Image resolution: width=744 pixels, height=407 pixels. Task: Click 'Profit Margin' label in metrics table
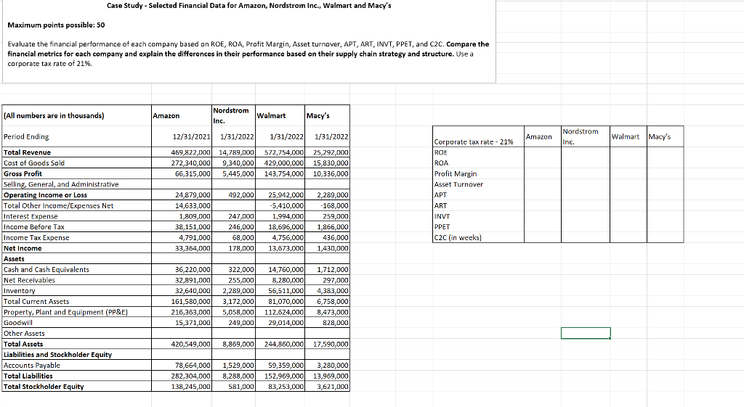click(x=456, y=174)
